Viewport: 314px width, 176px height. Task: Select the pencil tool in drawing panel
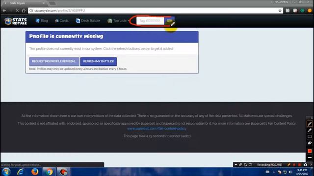(310, 124)
